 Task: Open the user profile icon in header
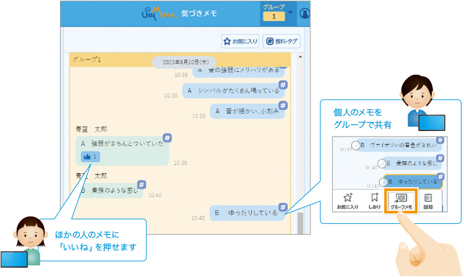click(304, 14)
